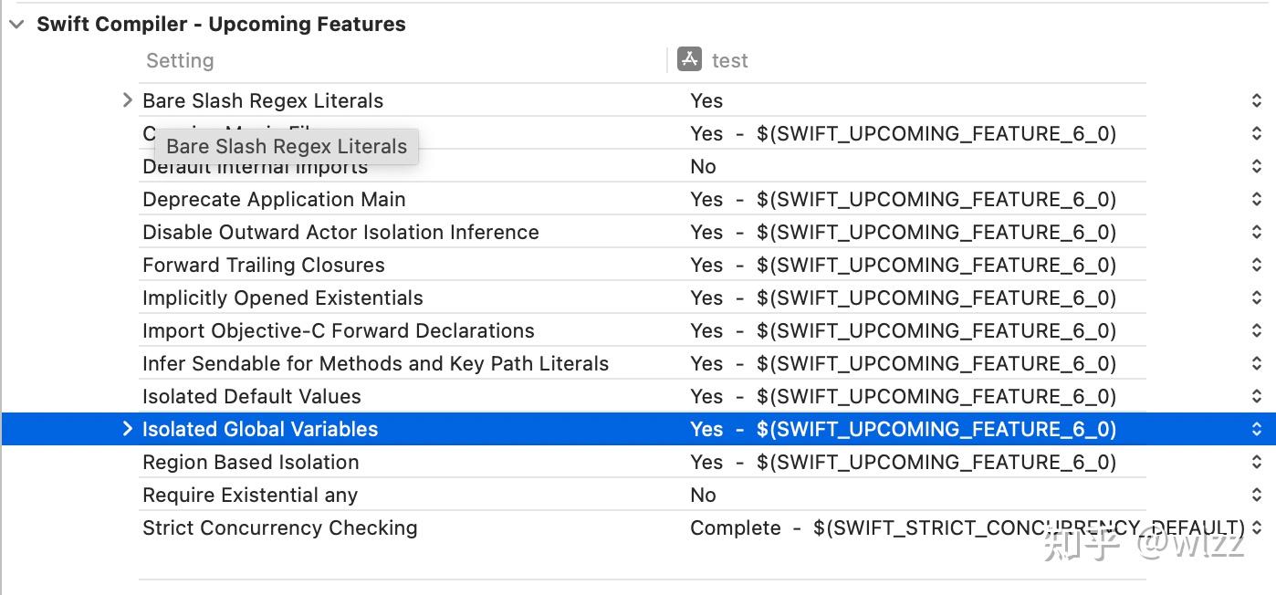Screen dimensions: 1276x595
Task: Expand the Bare Slash Regex Literals row
Action: pos(128,100)
